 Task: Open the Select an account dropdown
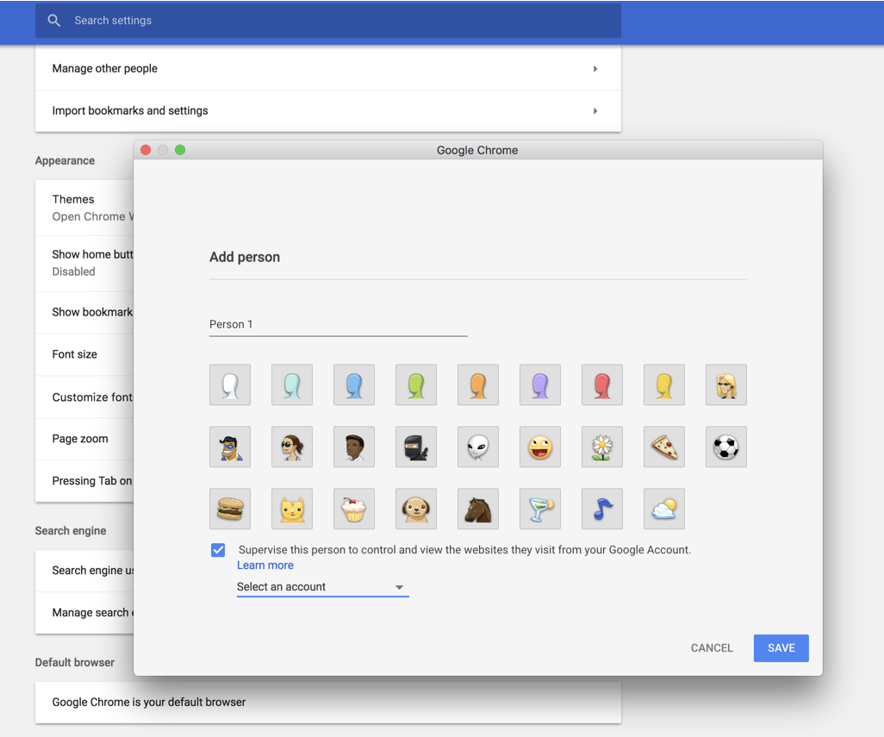tap(322, 587)
